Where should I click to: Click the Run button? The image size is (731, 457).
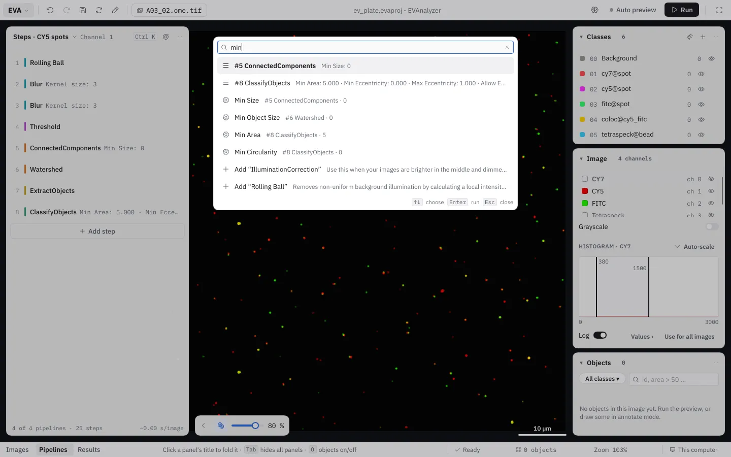point(682,10)
